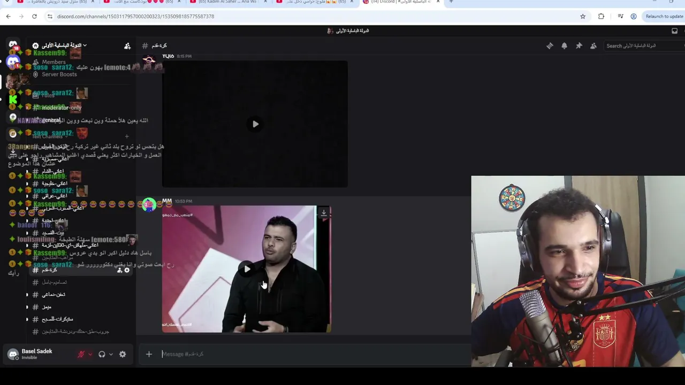Open the اغاني-خليجية channel
This screenshot has height=385, width=685.
[55, 183]
